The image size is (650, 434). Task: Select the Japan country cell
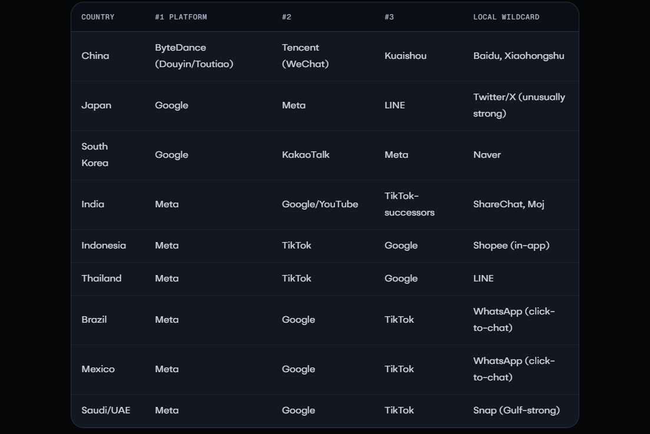[x=96, y=105]
